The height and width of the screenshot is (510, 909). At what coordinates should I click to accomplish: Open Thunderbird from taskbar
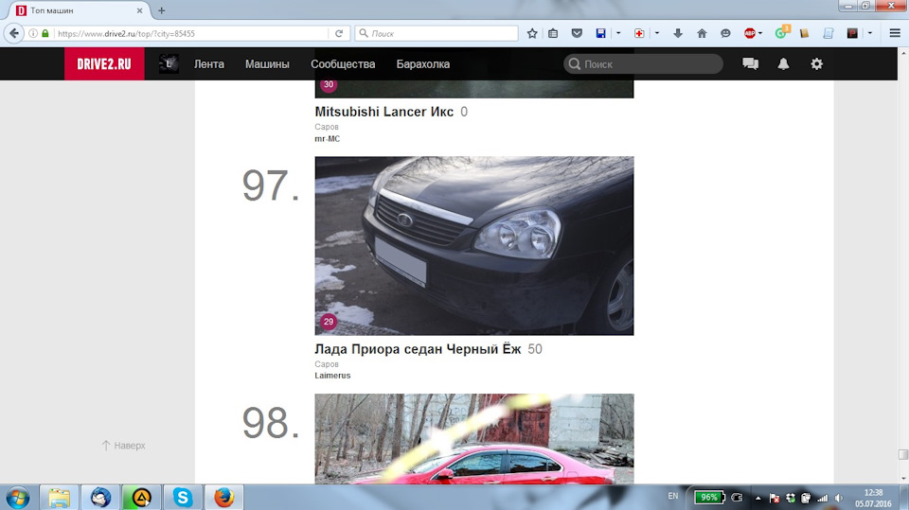click(101, 498)
